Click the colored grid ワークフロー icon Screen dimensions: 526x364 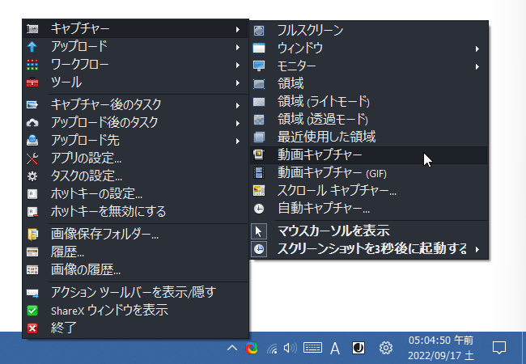32,65
